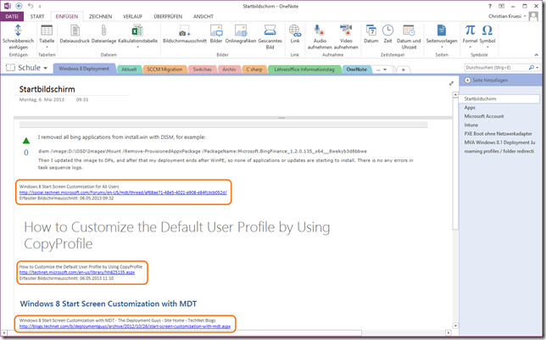Open the SCCM Migration section tab
Screen dimensions: 546x340
click(164, 69)
